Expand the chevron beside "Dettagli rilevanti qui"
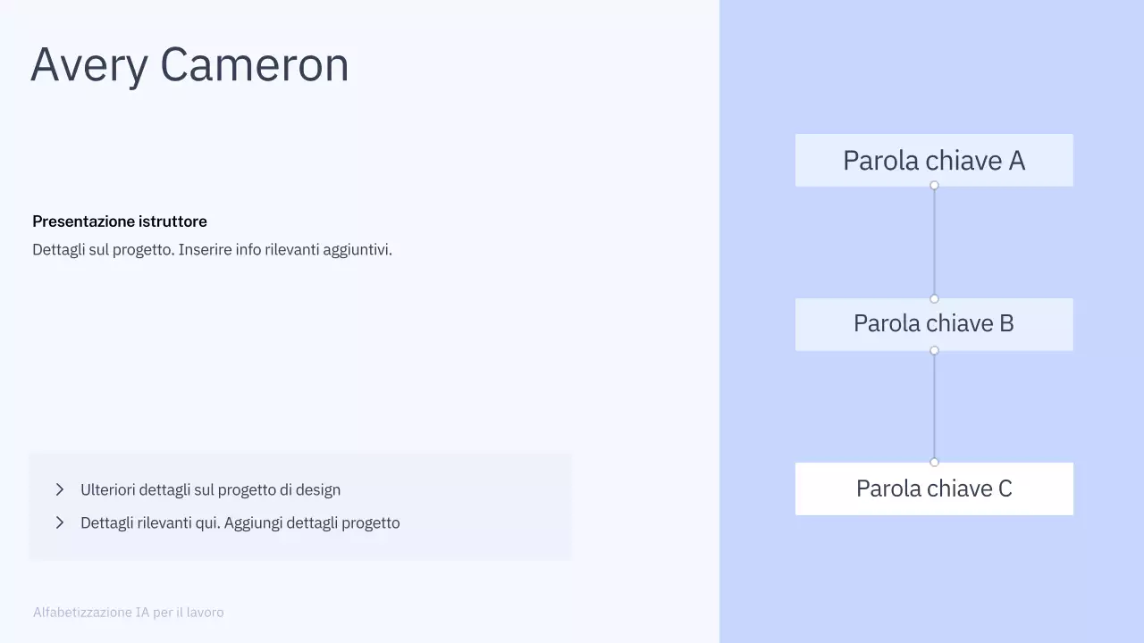This screenshot has width=1144, height=643. [x=60, y=522]
